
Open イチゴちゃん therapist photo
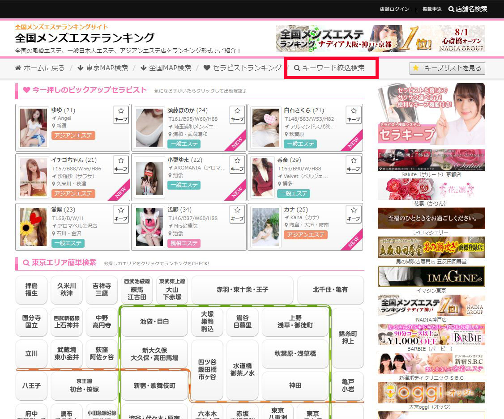(34, 177)
